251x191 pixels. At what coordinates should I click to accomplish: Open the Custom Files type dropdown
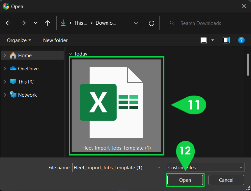tap(206, 168)
